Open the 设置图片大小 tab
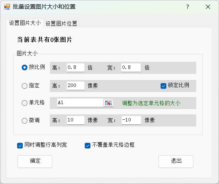This screenshot has width=219, height=184. pos(25,23)
